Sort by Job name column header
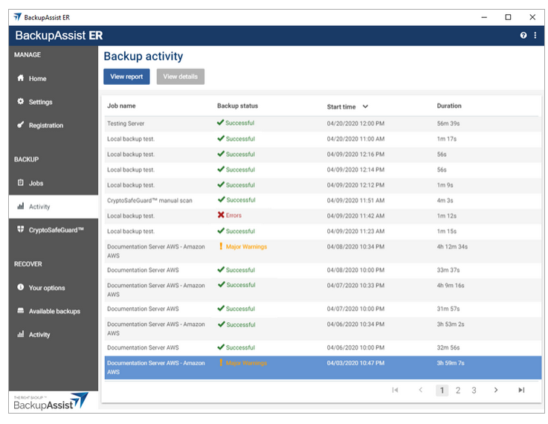 (121, 106)
